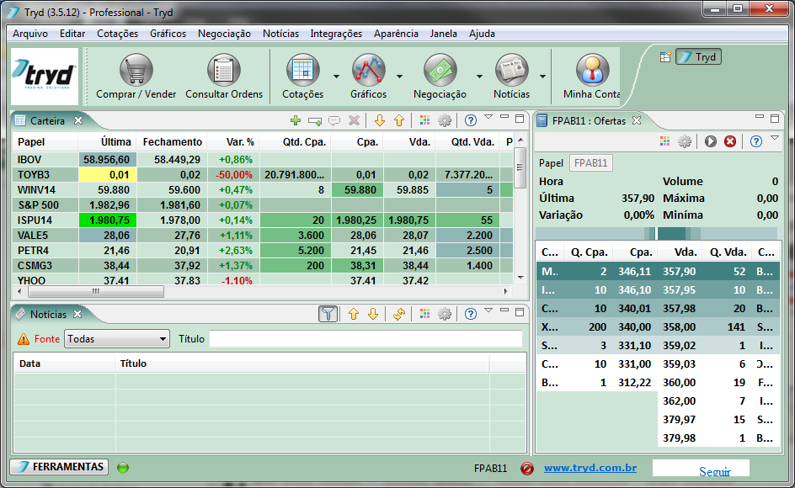
Task: Open the Aparência menu
Action: coord(396,34)
